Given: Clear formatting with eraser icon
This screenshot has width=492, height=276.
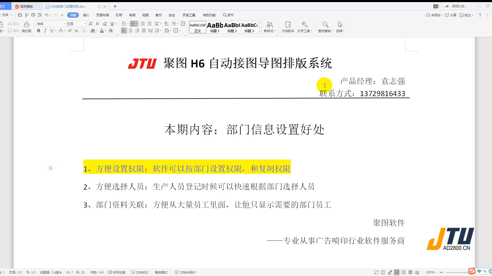Looking at the screenshot, I should click(x=105, y=24).
